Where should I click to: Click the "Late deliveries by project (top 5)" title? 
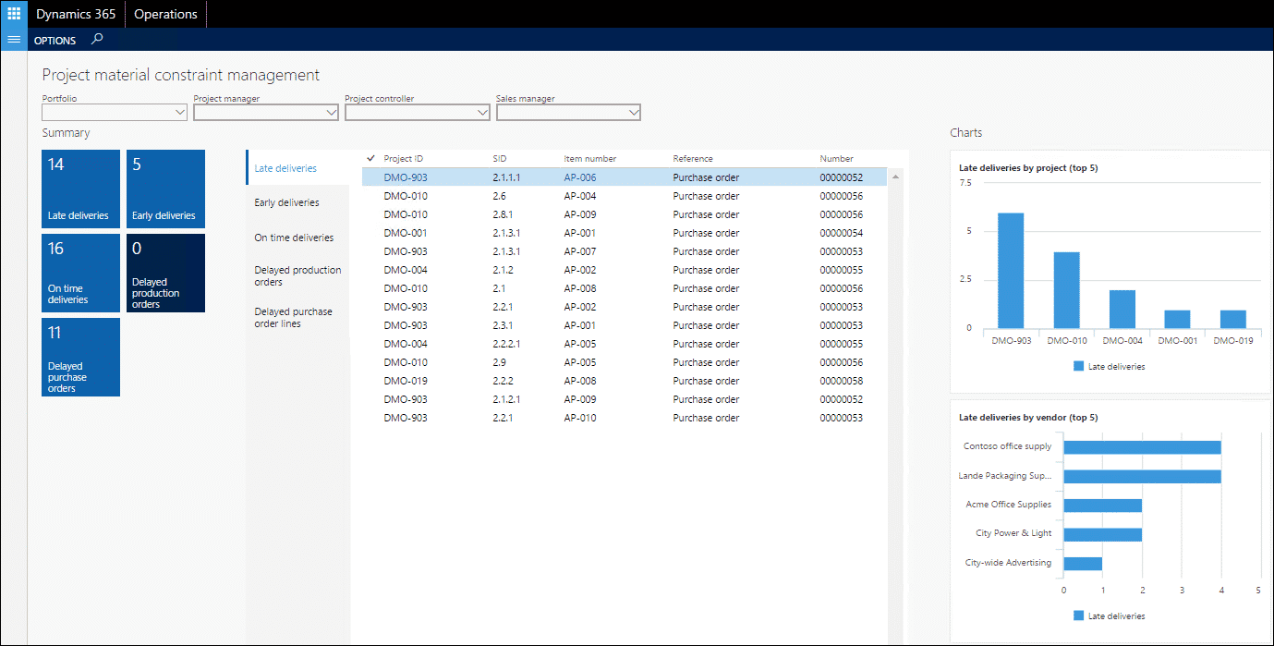point(1028,168)
